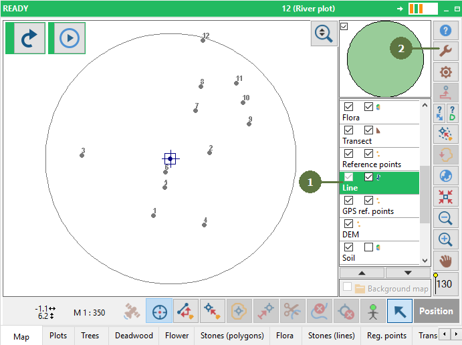Click the Position button
The image size is (462, 345).
point(436,311)
